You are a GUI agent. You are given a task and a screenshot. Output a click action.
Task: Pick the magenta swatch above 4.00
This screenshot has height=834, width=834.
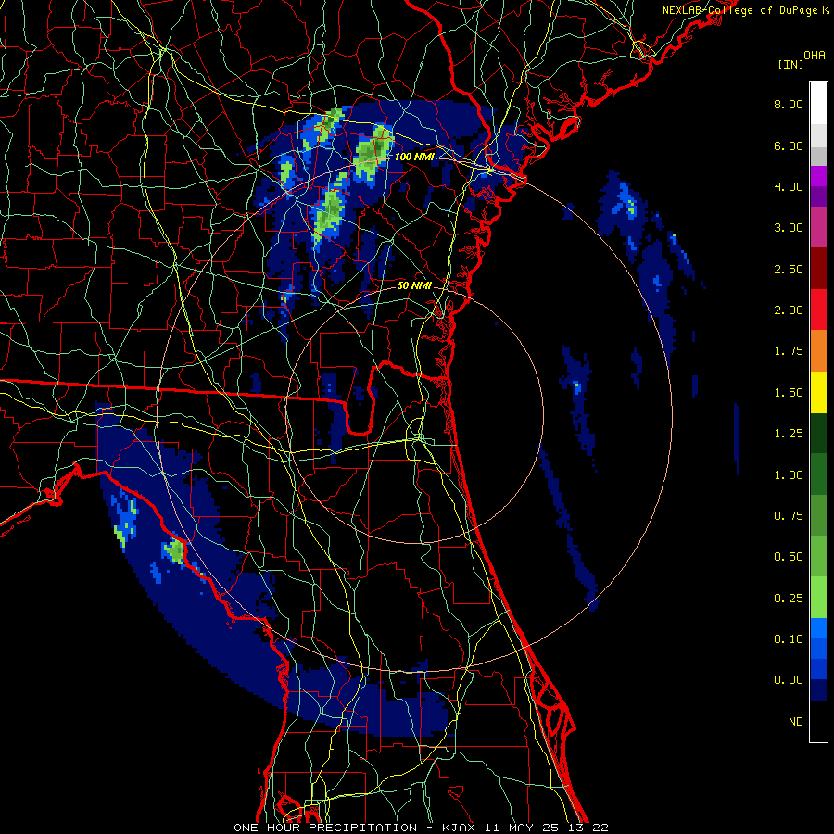tap(818, 176)
